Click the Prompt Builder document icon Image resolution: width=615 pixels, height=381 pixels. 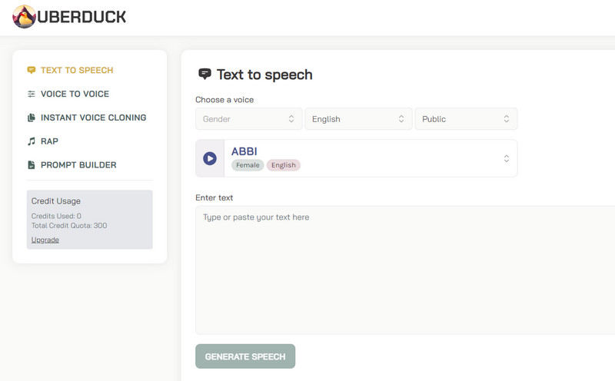[32, 165]
